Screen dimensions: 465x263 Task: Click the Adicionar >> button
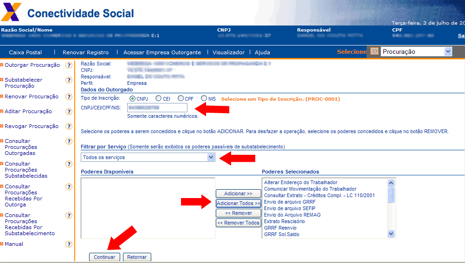pyautogui.click(x=239, y=193)
